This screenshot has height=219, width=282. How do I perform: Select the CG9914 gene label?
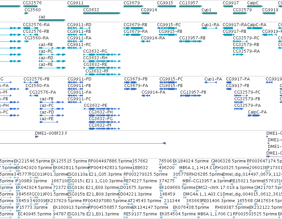coord(149,10)
